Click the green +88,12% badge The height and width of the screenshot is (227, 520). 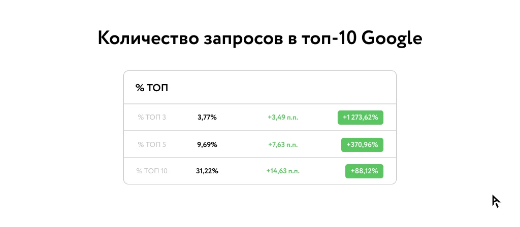[x=364, y=171]
